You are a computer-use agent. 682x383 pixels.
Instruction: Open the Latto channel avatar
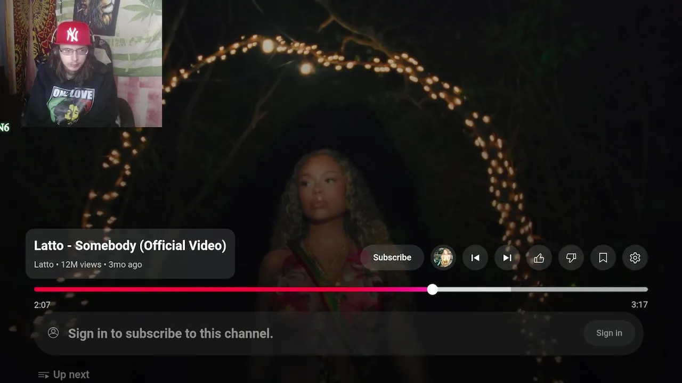click(443, 257)
